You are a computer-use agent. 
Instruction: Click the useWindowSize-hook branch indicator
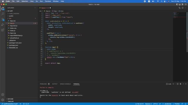tap(10, 104)
